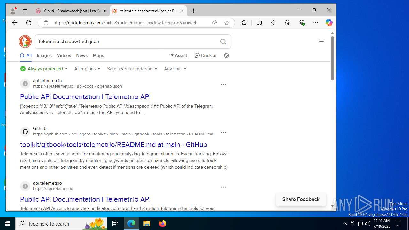This screenshot has width=409, height=230.
Task: Open the Edge profile icon
Action: pyautogui.click(x=13, y=11)
